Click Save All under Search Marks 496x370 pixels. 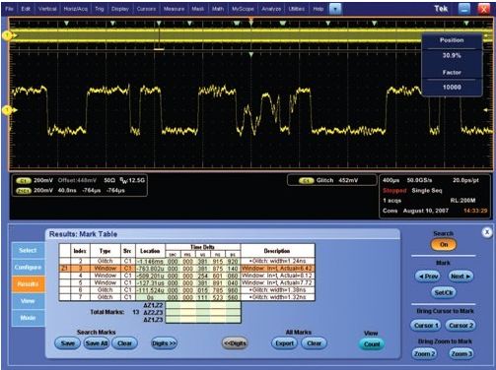click(x=97, y=343)
